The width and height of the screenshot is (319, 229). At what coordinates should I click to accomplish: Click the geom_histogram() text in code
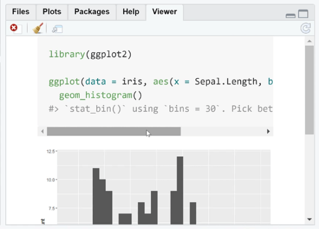pos(100,95)
